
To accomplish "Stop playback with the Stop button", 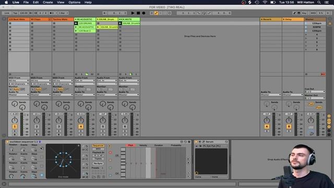I will 138,13.
